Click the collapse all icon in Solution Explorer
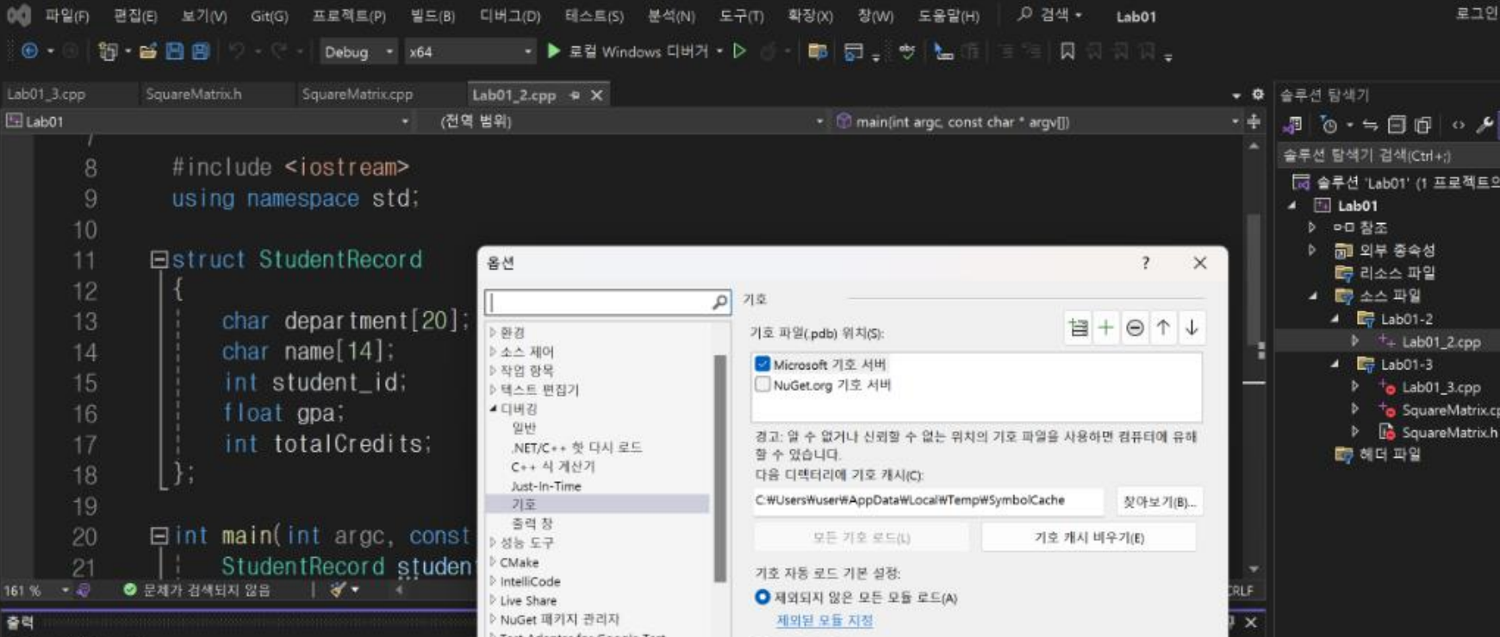The image size is (1500, 637). (x=1397, y=126)
